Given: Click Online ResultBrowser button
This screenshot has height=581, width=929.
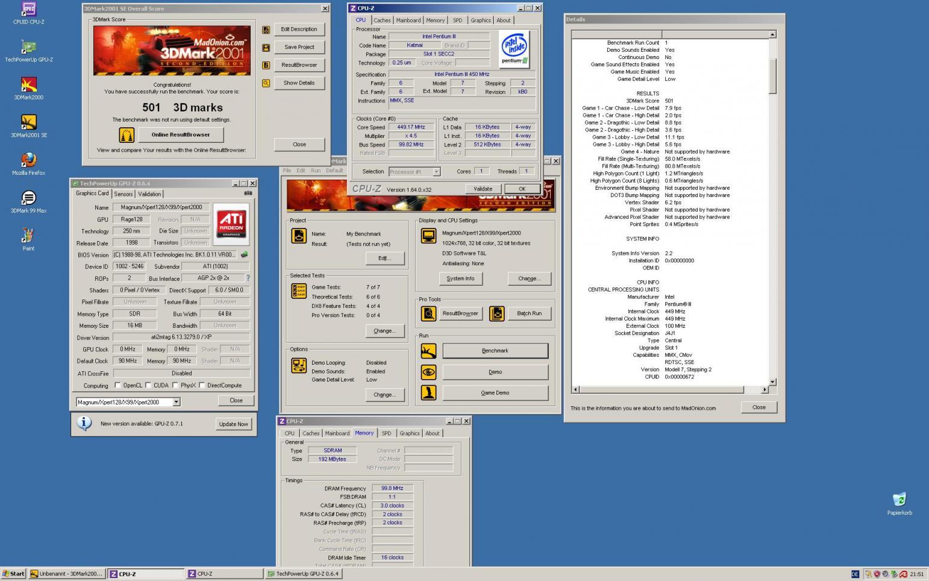Looking at the screenshot, I should coord(181,135).
